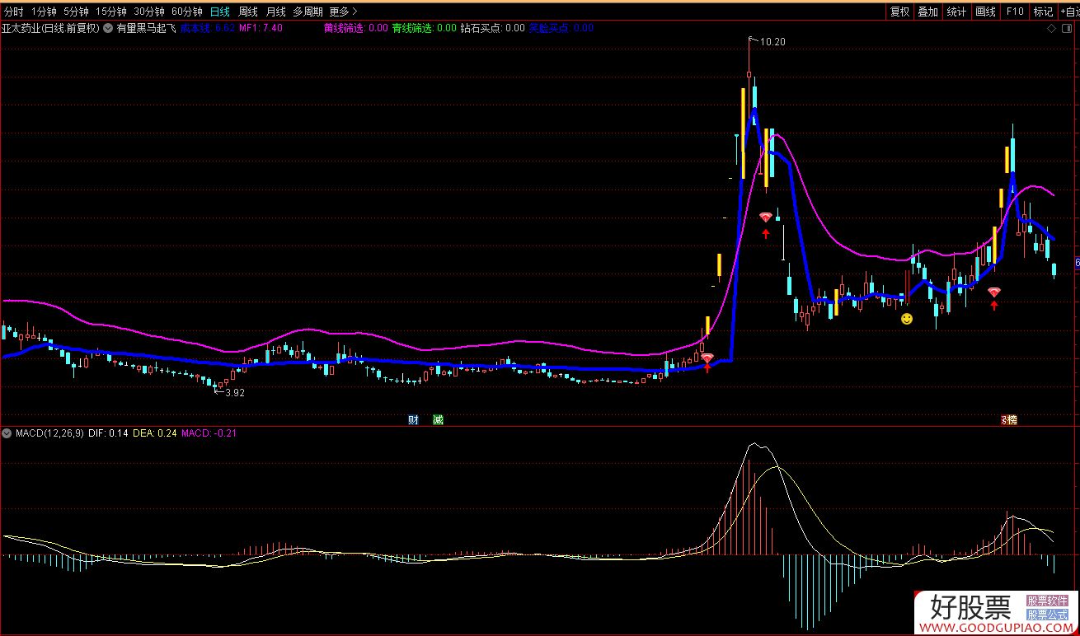Click the 标记 mark button
Screen dimensions: 1080x636
pyautogui.click(x=1043, y=12)
